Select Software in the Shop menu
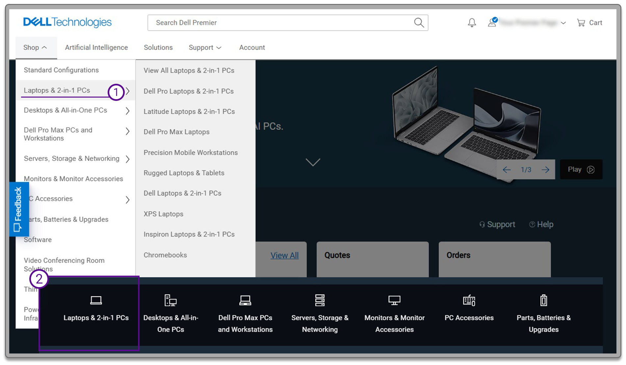The width and height of the screenshot is (626, 365). [x=38, y=240]
